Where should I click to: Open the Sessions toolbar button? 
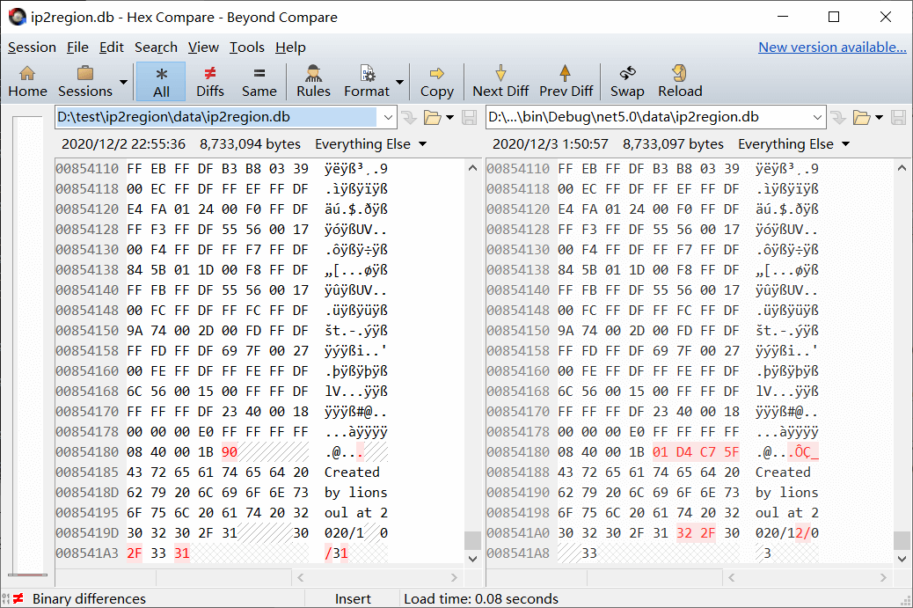pos(85,81)
